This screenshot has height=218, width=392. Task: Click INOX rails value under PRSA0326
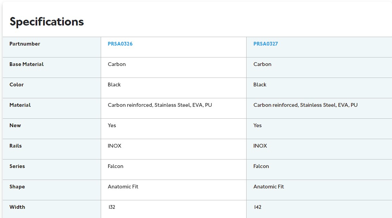pos(115,146)
